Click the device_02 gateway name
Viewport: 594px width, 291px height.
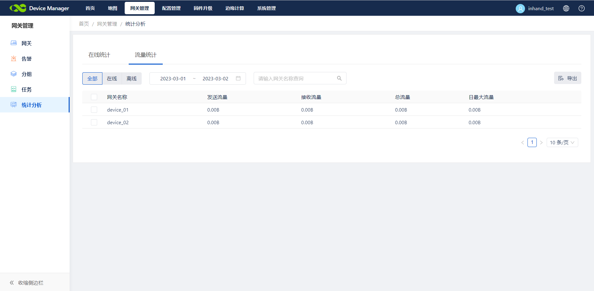click(x=118, y=122)
